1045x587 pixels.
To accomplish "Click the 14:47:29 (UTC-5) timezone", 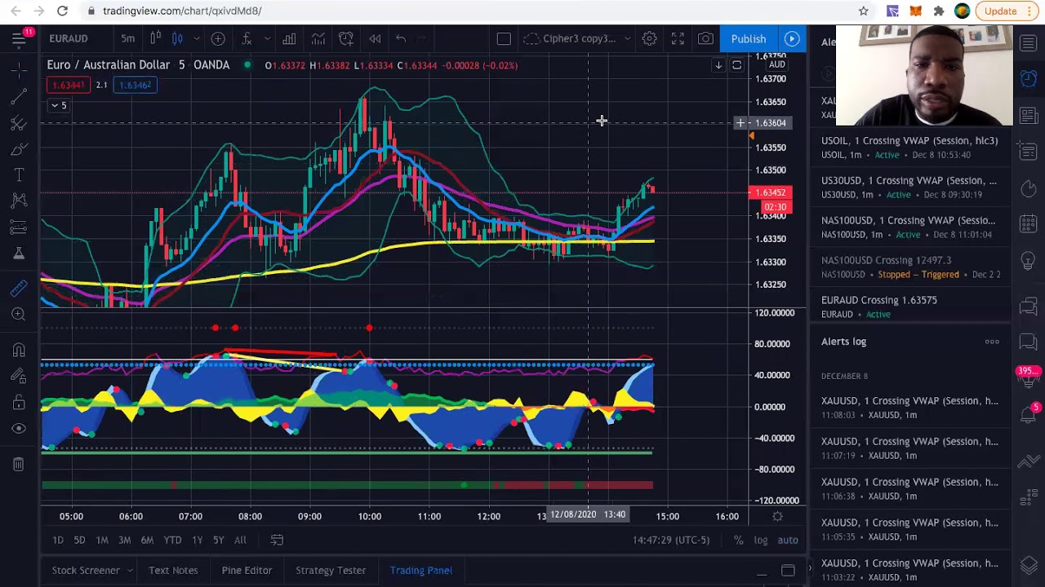I will click(x=671, y=540).
